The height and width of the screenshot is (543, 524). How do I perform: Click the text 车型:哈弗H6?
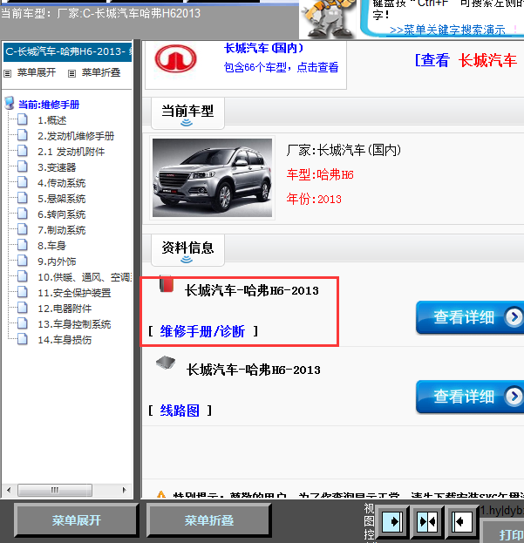tap(320, 174)
